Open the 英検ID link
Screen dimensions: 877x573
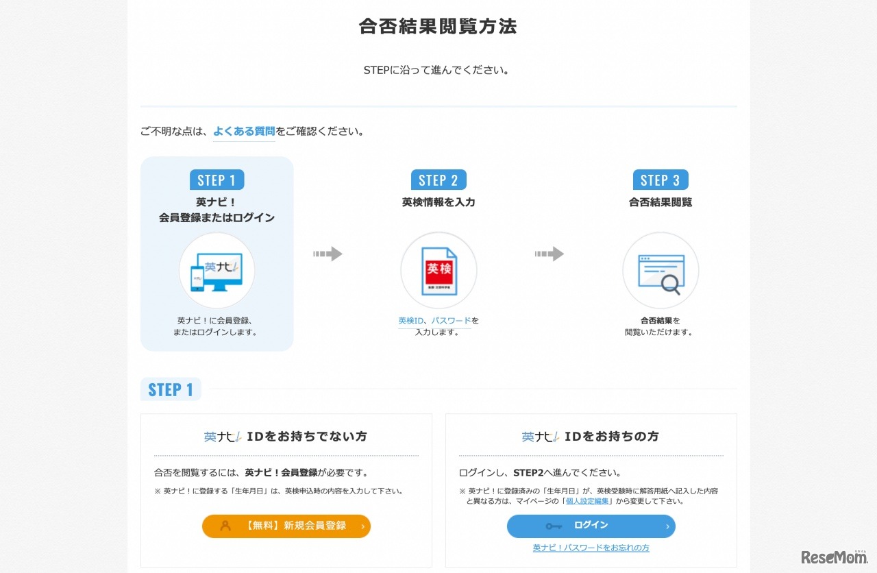(412, 320)
